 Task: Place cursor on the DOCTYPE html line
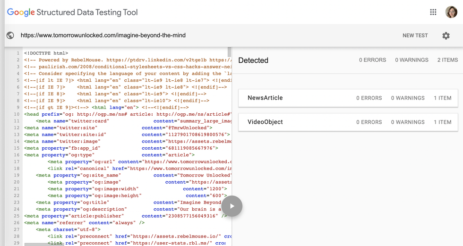coord(46,53)
